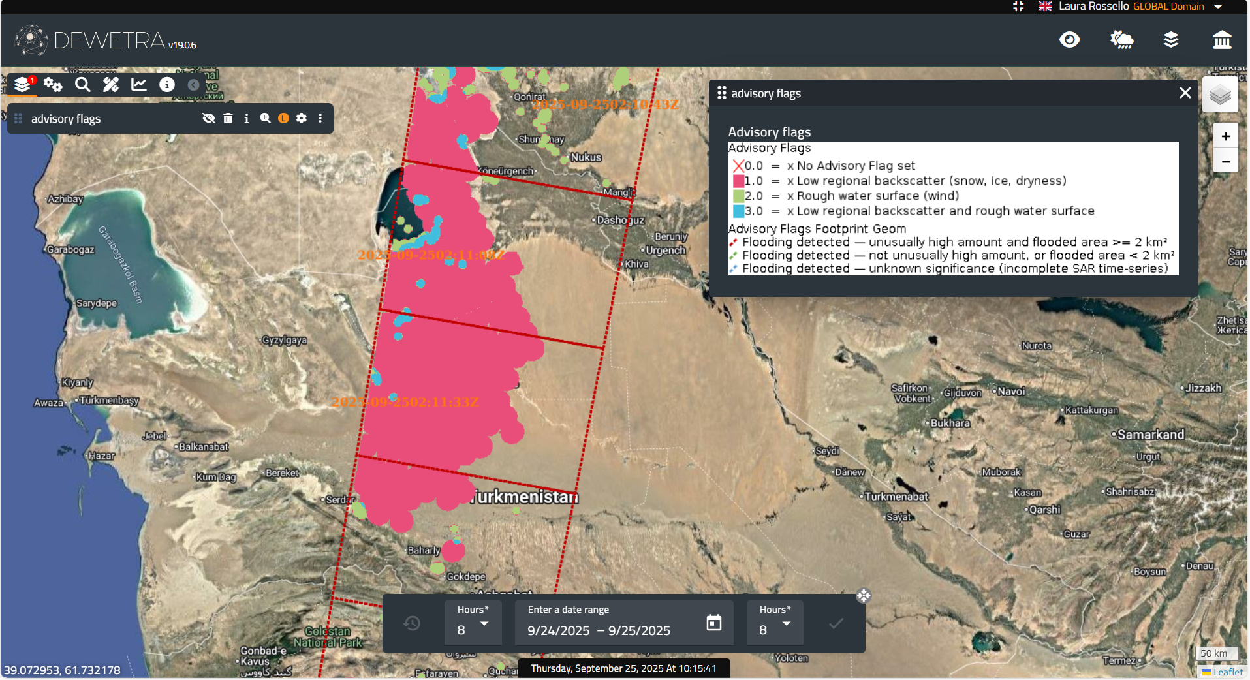Image resolution: width=1250 pixels, height=680 pixels.
Task: Select the pencil and ruler drawing tool
Action: tap(111, 85)
